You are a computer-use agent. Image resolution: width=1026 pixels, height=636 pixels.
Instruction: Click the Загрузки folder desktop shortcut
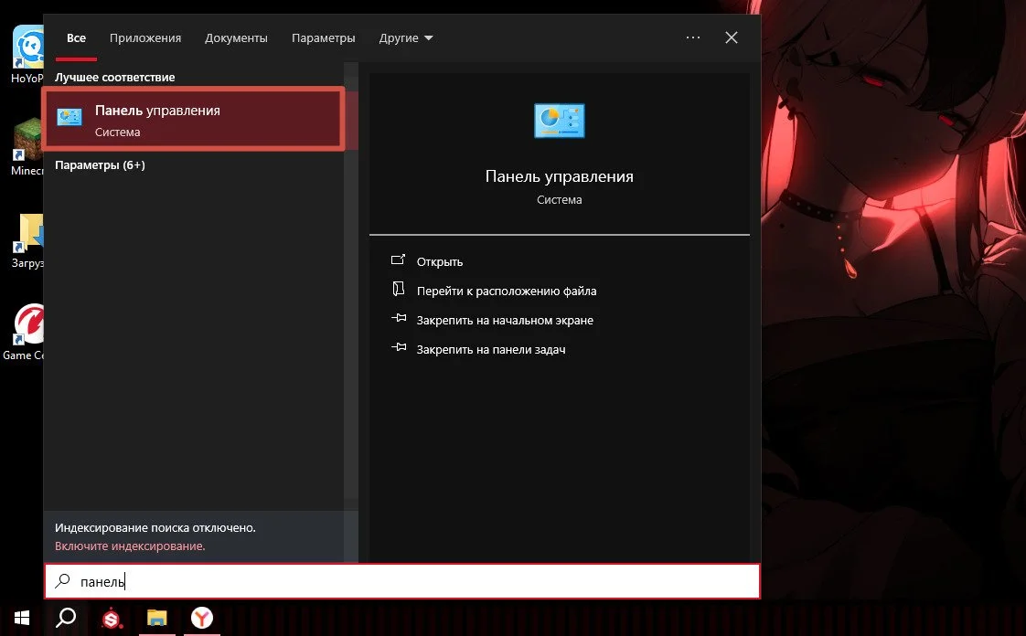tap(28, 232)
